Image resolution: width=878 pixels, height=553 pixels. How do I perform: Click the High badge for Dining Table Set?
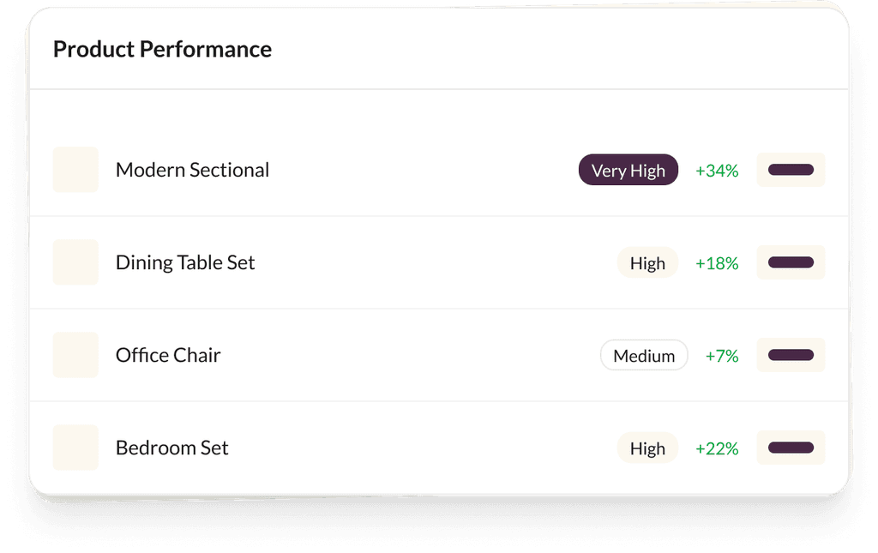(647, 263)
